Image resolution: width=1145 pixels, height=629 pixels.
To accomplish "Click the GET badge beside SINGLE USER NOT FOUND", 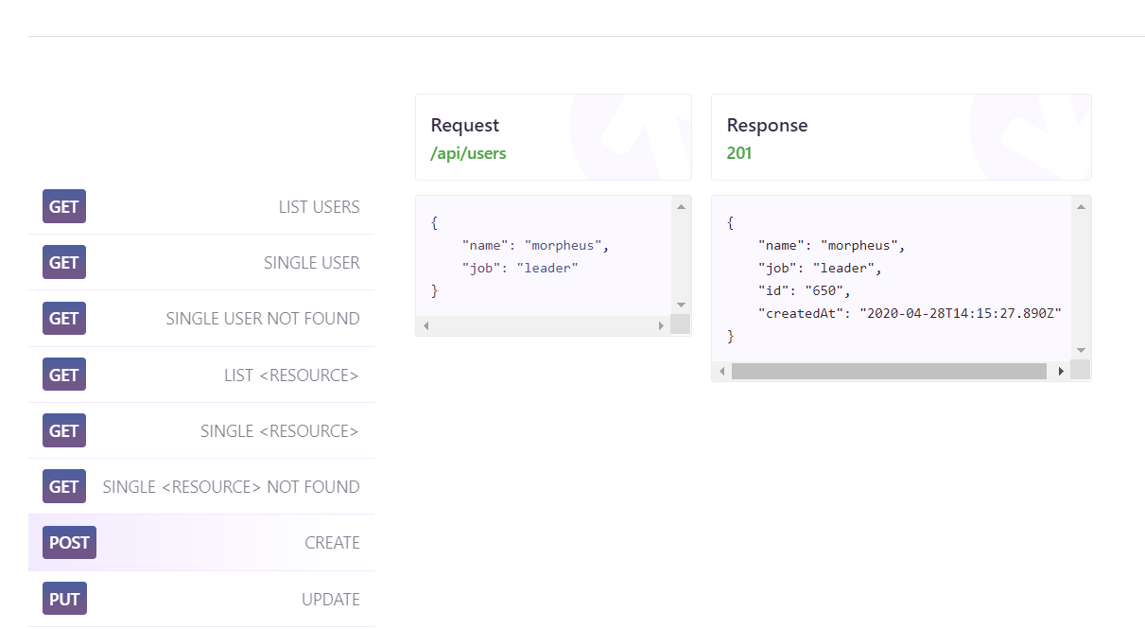I will click(63, 318).
